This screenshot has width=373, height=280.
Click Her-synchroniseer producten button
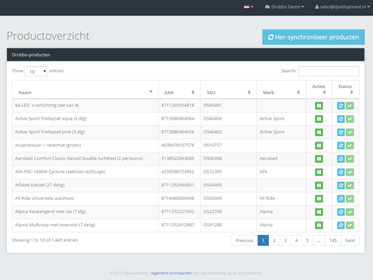point(313,37)
